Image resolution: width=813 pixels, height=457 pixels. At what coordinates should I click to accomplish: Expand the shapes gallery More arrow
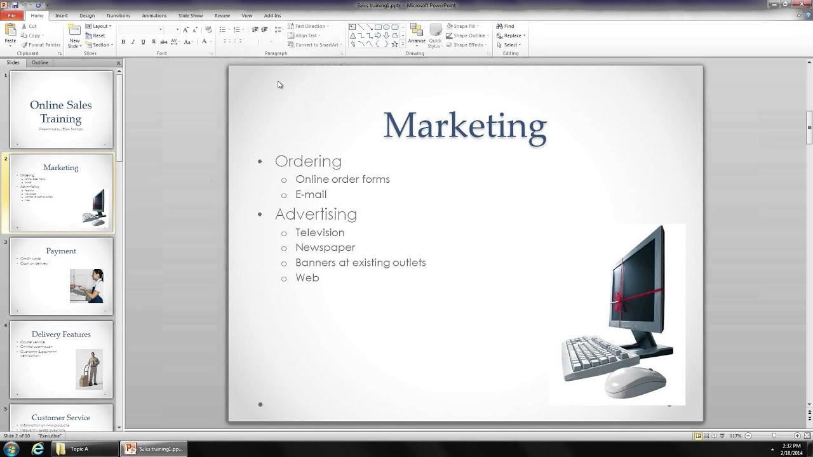pyautogui.click(x=403, y=44)
